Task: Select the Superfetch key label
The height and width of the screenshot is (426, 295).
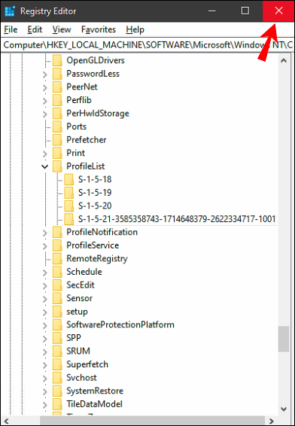Action: pos(87,364)
